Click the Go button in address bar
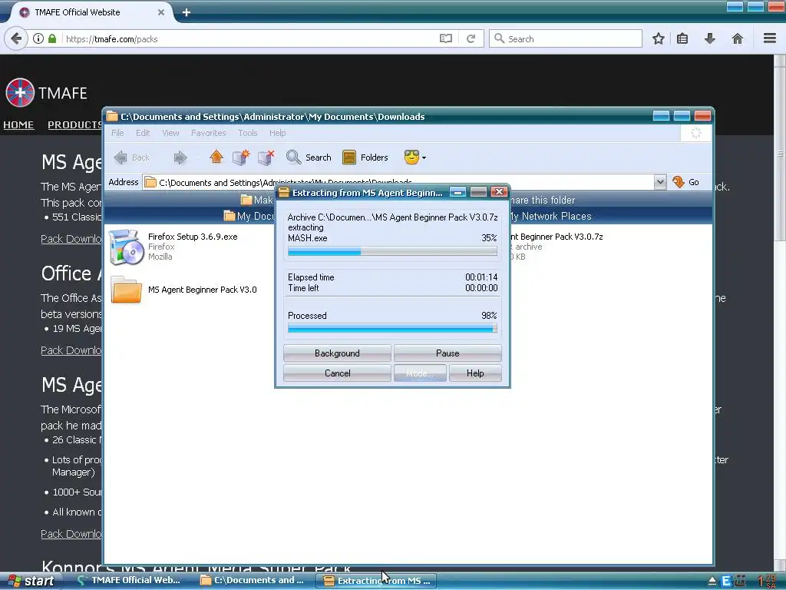786x590 pixels. coord(686,182)
